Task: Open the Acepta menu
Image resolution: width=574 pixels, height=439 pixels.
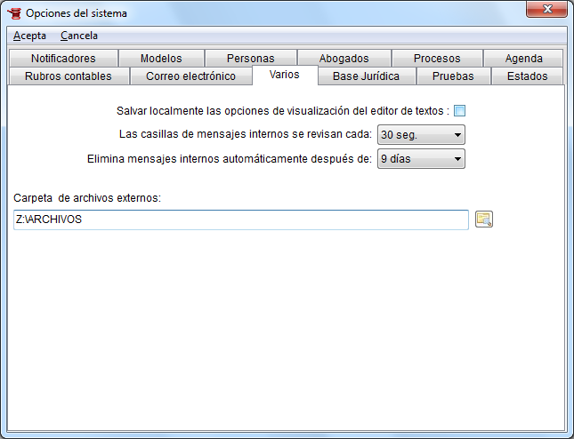Action: (x=29, y=36)
